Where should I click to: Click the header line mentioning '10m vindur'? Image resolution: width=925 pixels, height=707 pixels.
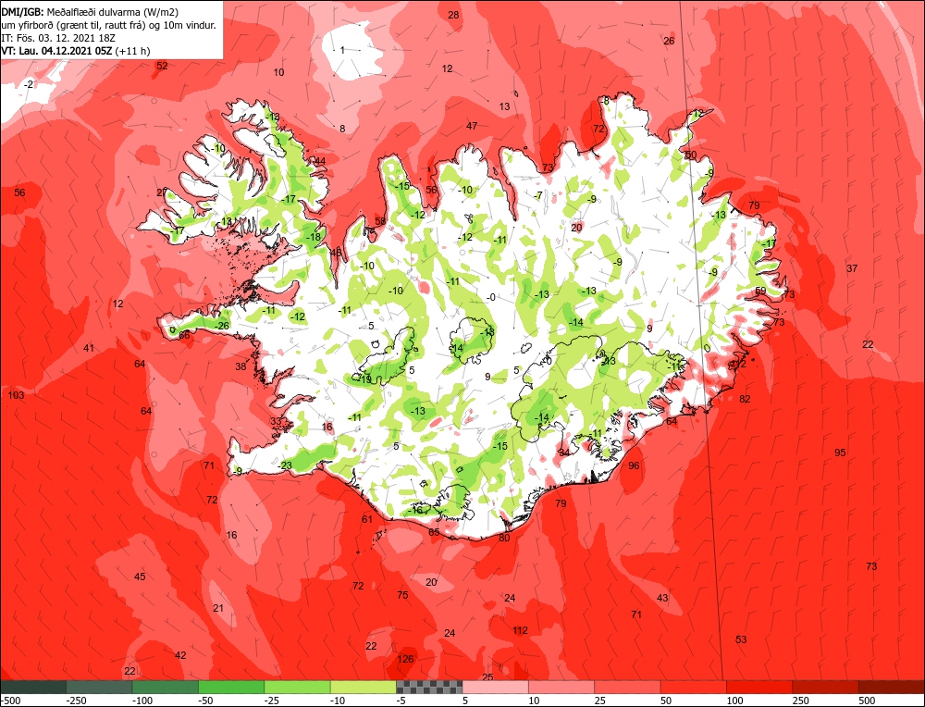tap(108, 25)
